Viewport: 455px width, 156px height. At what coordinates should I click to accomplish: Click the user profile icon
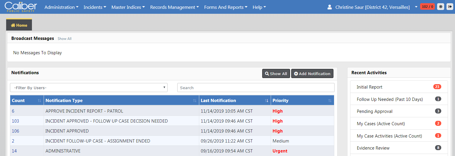tap(330, 7)
